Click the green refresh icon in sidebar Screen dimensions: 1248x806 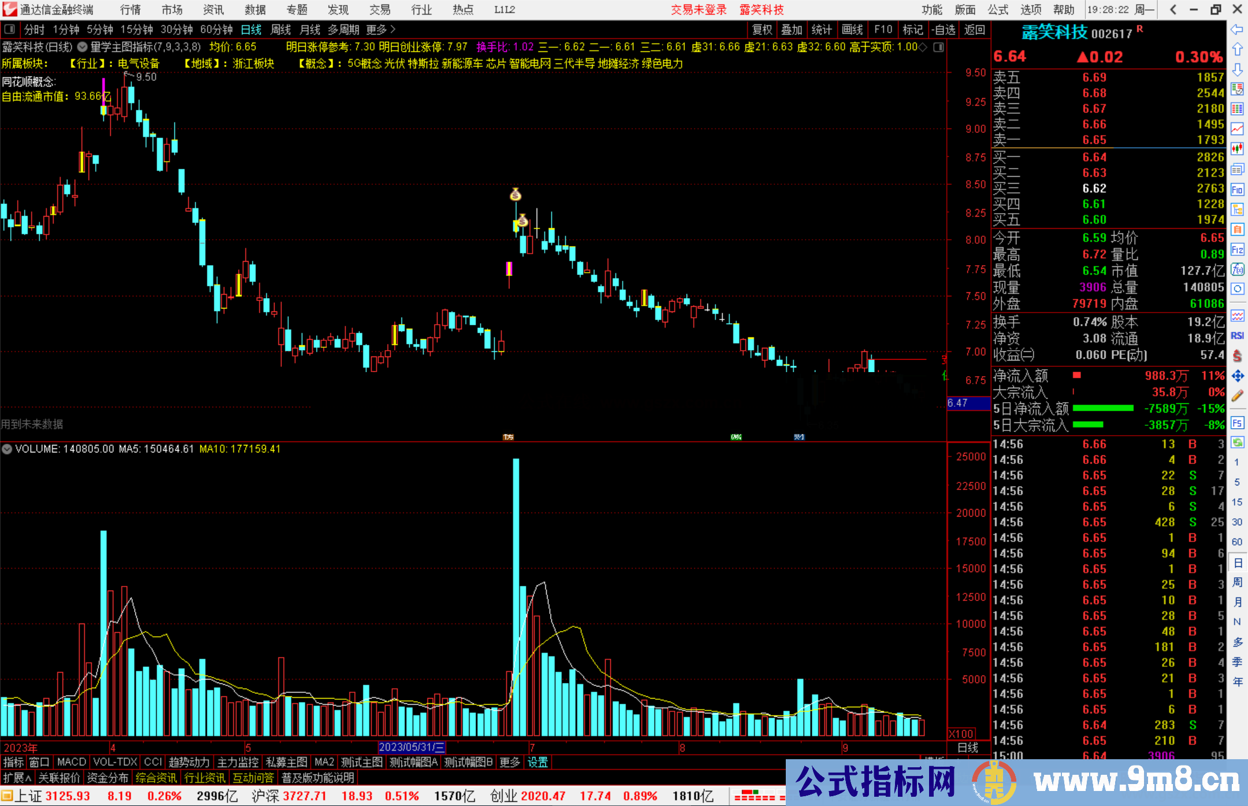pos(1237,443)
